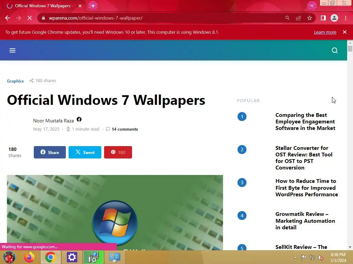Open Growmatik Review article
This screenshot has height=264, width=353.
coord(305,221)
